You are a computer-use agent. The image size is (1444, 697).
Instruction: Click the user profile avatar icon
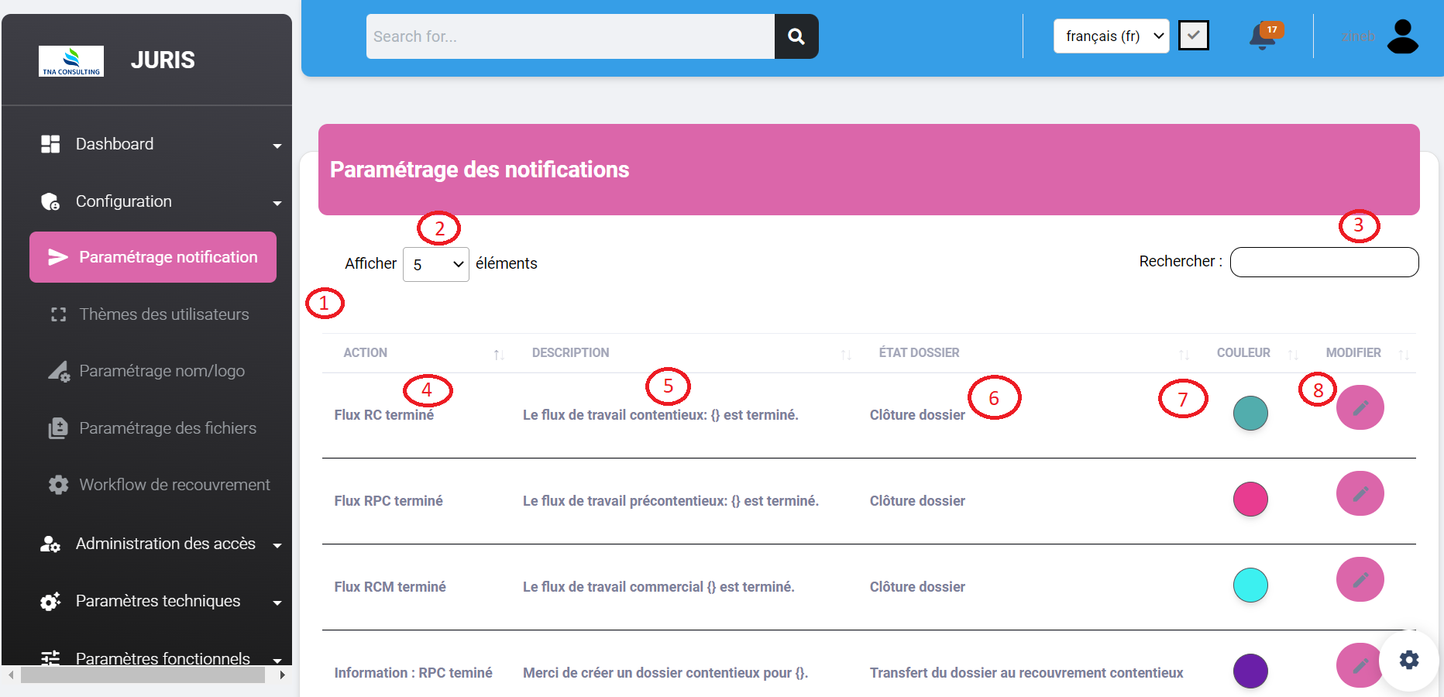[x=1401, y=36]
